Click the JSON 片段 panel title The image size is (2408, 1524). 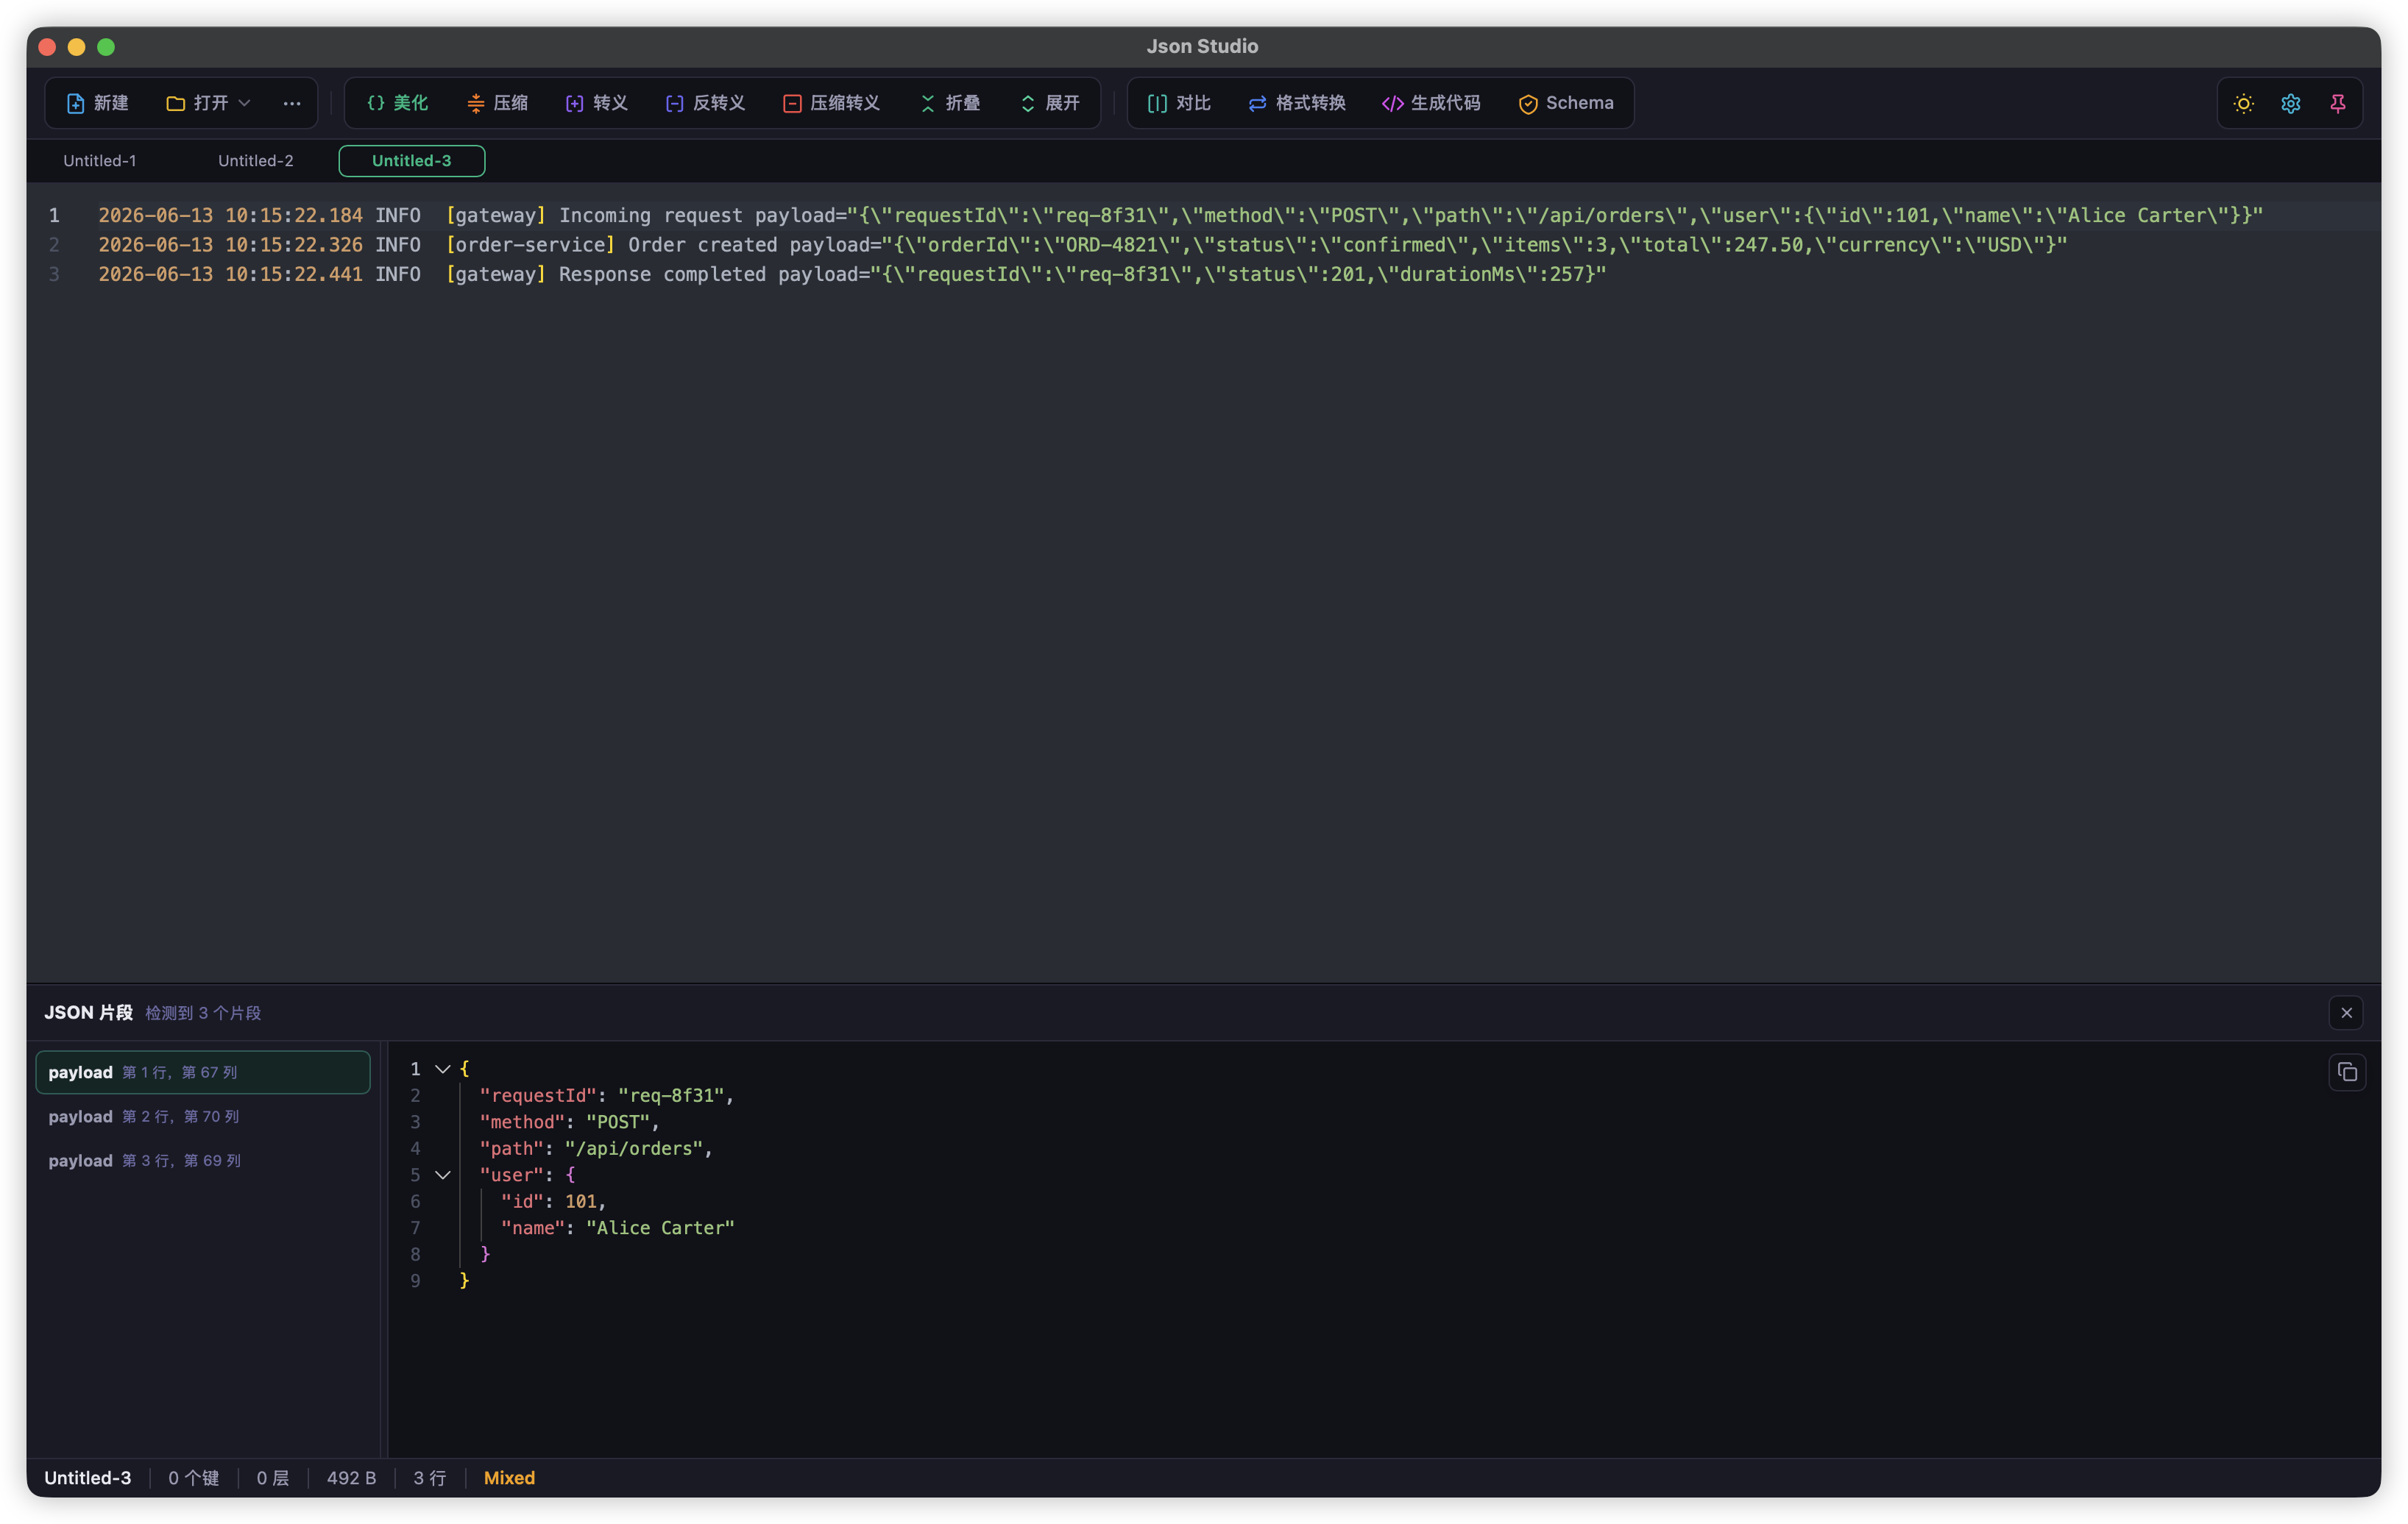pyautogui.click(x=88, y=1012)
